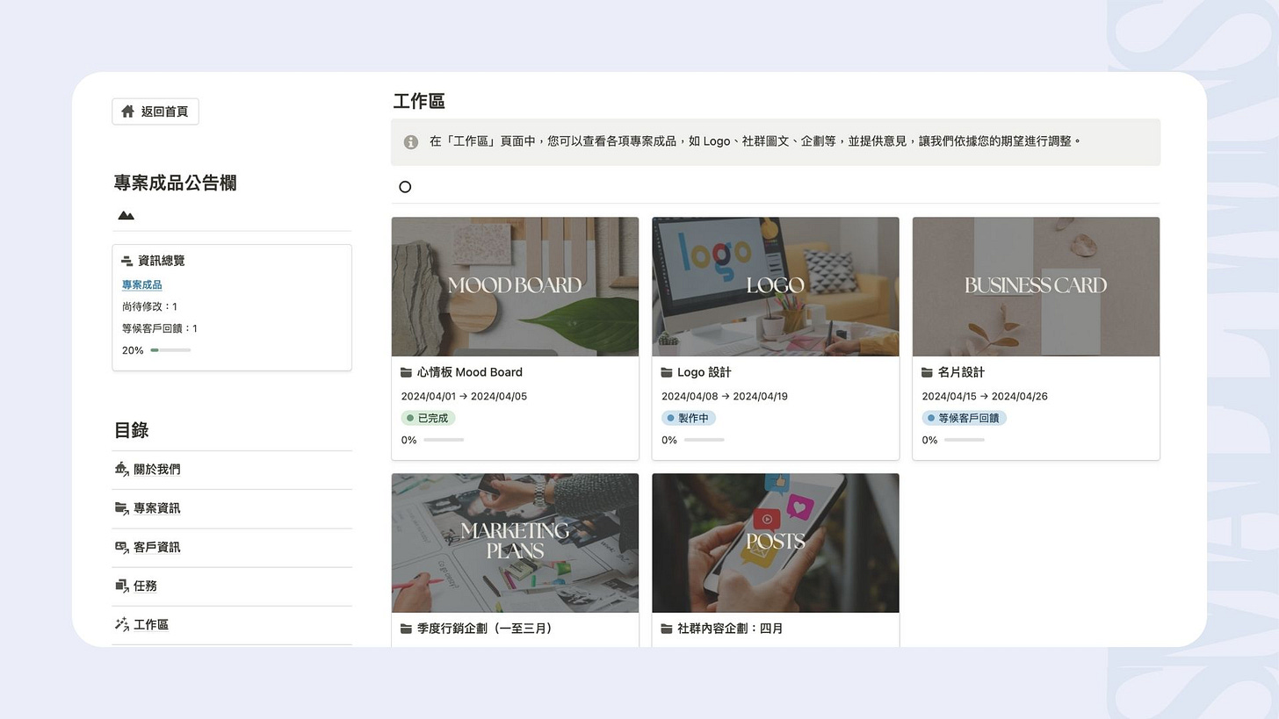Open the 客戶資訊 page link
1279x719 pixels.
[x=156, y=547]
